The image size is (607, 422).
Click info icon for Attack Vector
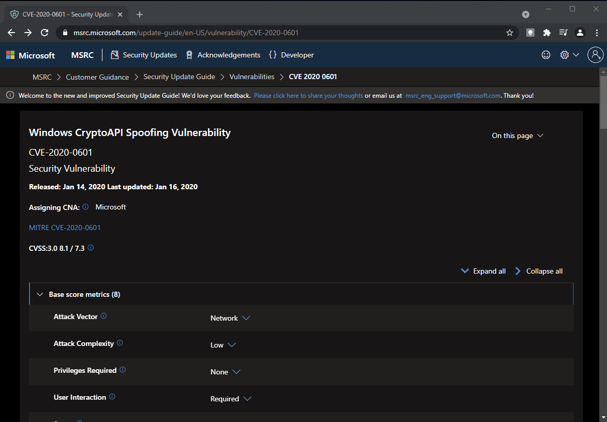pos(103,316)
